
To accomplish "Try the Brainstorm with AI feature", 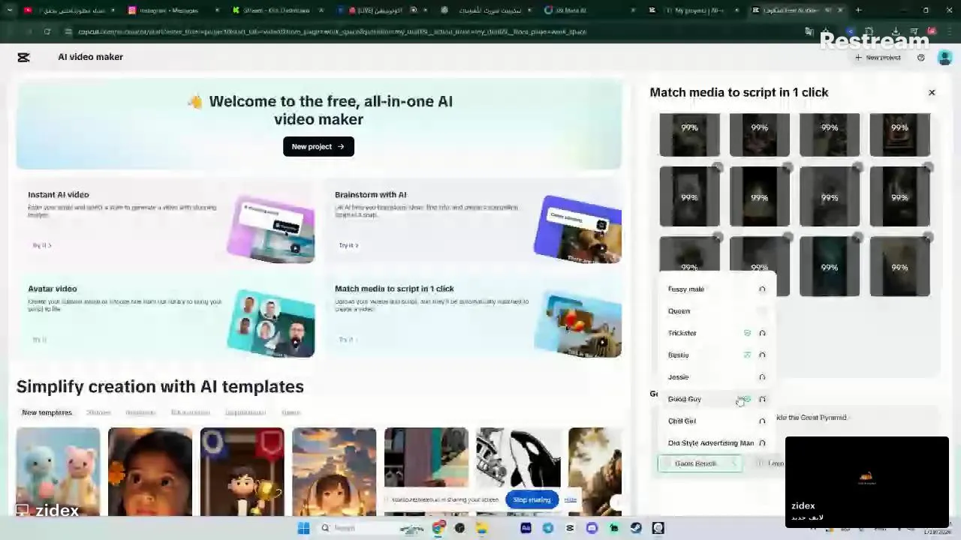I will [x=348, y=245].
